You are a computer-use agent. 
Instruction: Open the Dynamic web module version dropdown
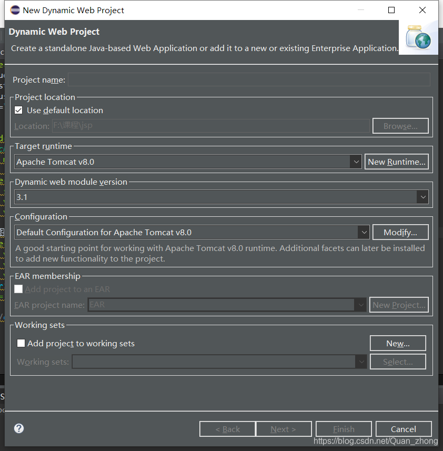click(x=422, y=197)
